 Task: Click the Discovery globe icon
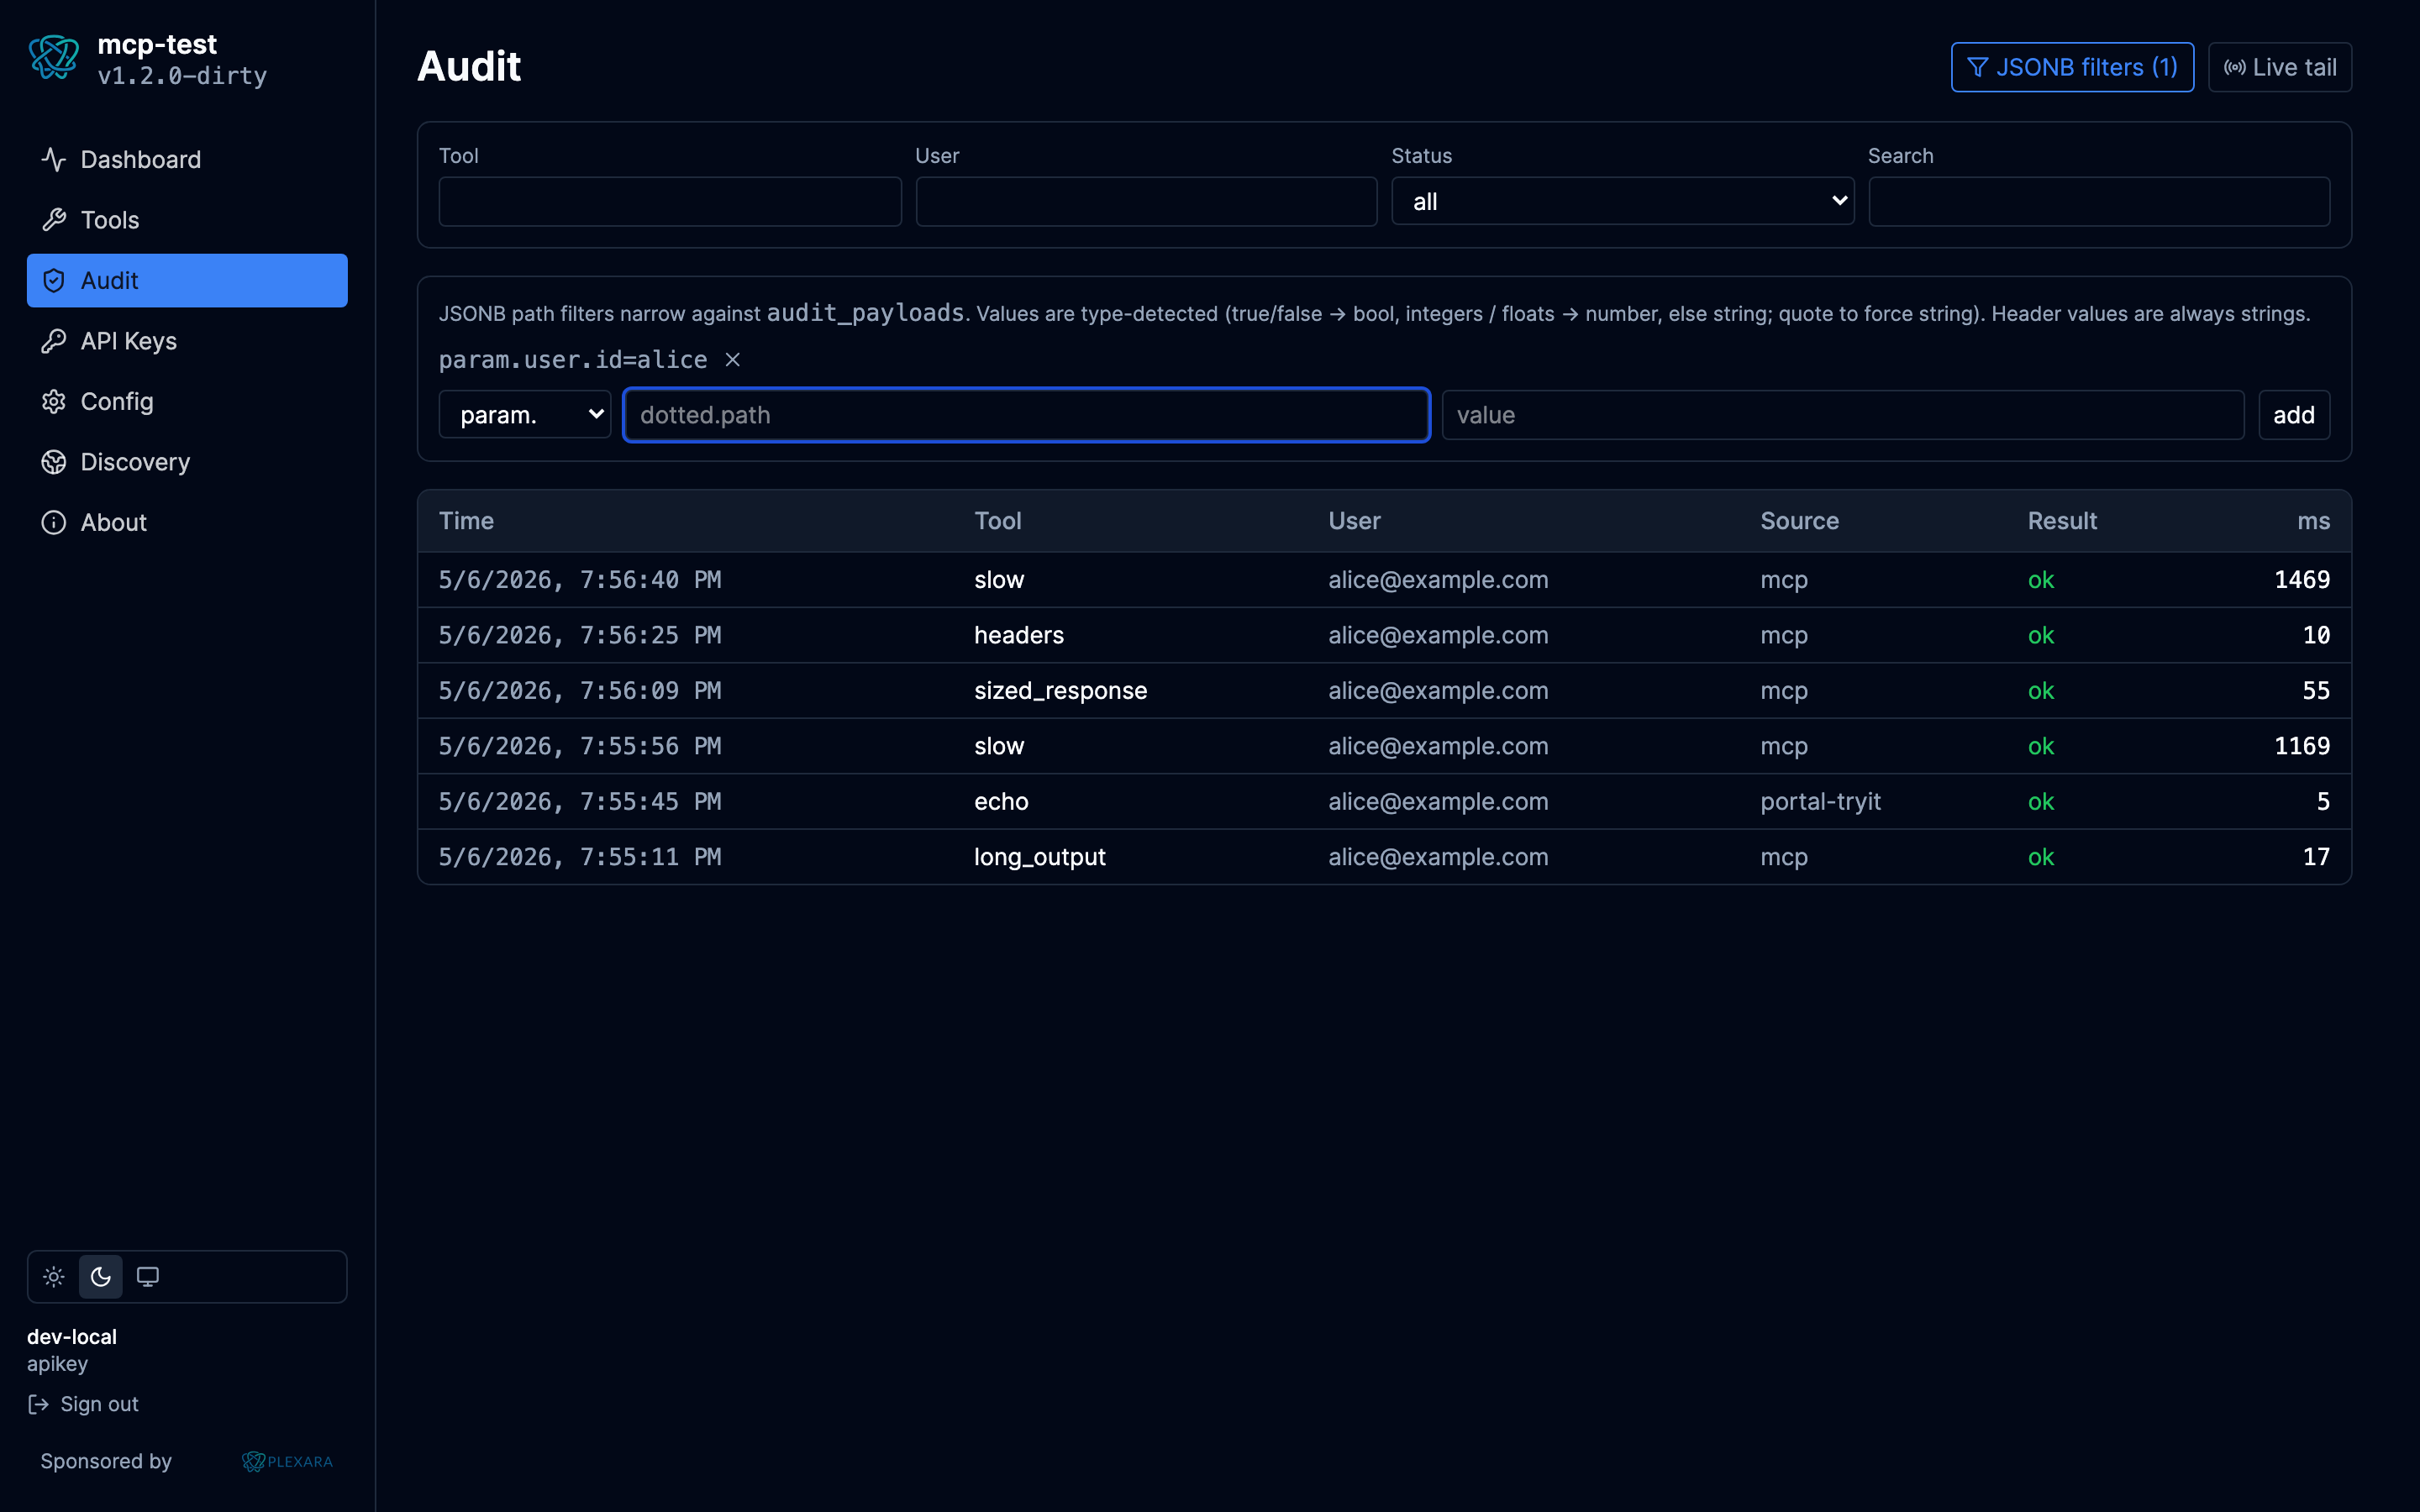(54, 462)
